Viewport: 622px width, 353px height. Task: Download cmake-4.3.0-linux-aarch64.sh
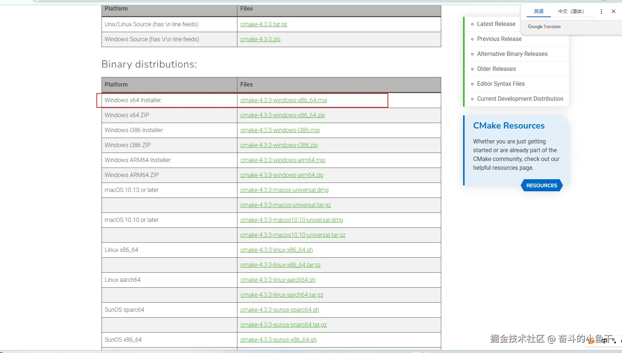point(278,280)
